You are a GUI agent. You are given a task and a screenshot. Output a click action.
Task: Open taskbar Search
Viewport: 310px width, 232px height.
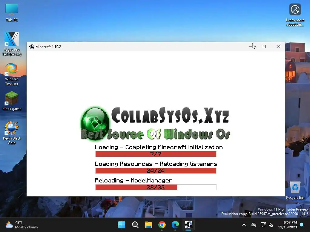point(135,225)
